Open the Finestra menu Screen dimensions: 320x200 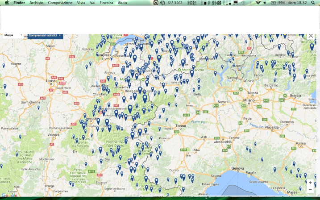coord(106,3)
